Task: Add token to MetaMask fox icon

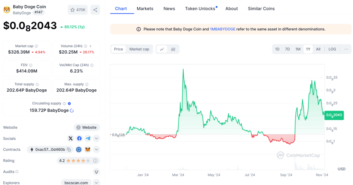Action: click(x=88, y=149)
